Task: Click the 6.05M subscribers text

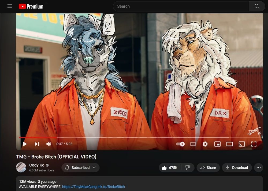Action: 42,170
